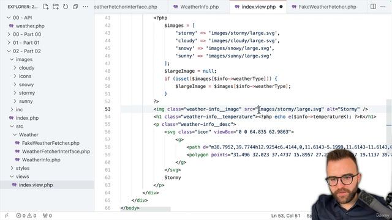Click the New Folder icon in Explorer
Viewport: 392px width, 220px height.
click(56, 7)
